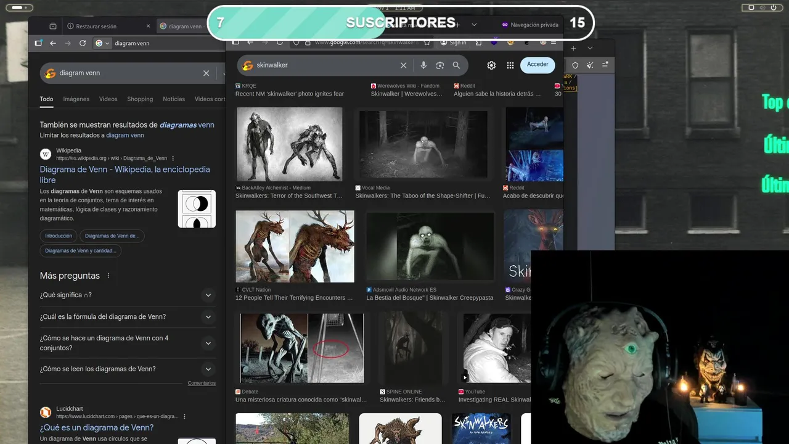
Task: Select the Imágenes search tab
Action: pyautogui.click(x=76, y=99)
